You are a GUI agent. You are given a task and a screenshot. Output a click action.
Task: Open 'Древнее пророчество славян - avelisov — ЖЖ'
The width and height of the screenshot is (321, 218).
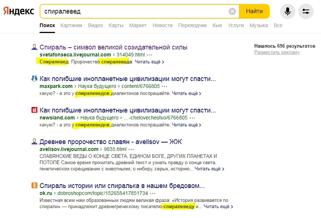pyautogui.click(x=111, y=142)
